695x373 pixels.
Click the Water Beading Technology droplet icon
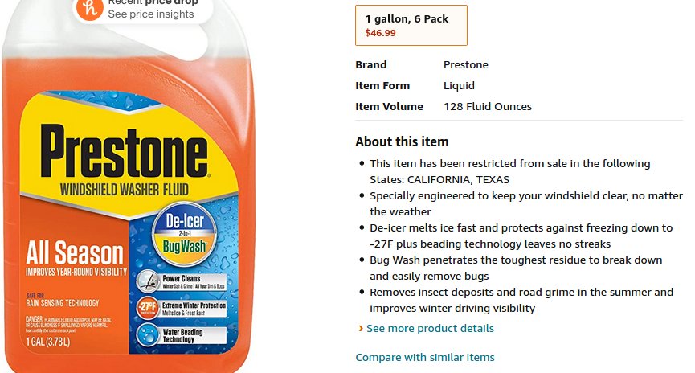click(x=148, y=335)
